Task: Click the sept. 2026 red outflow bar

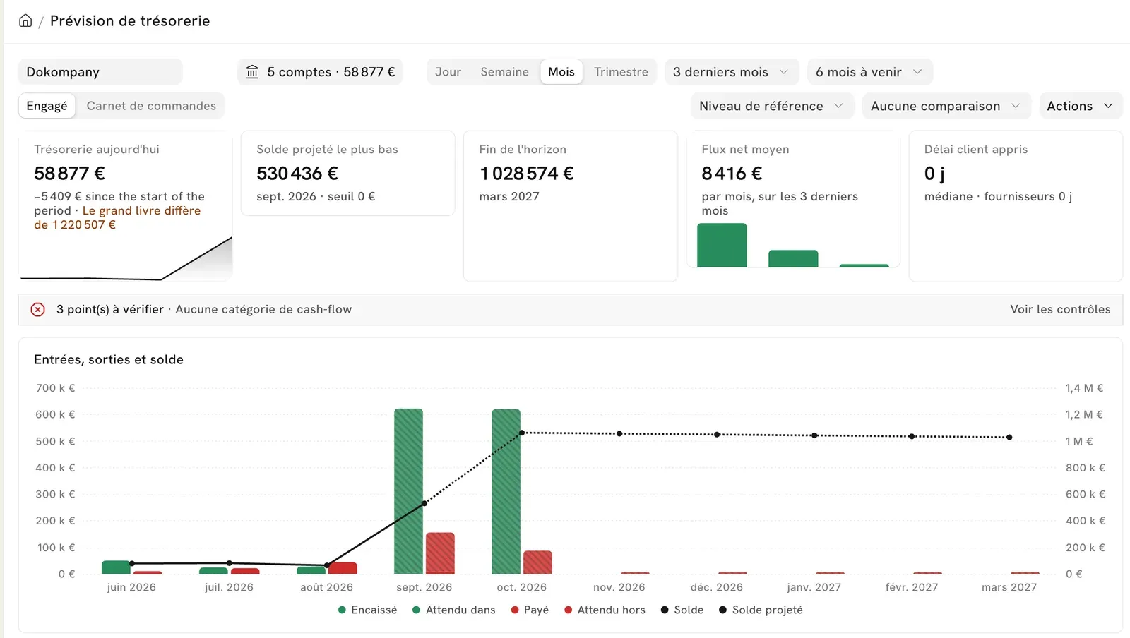Action: (440, 553)
